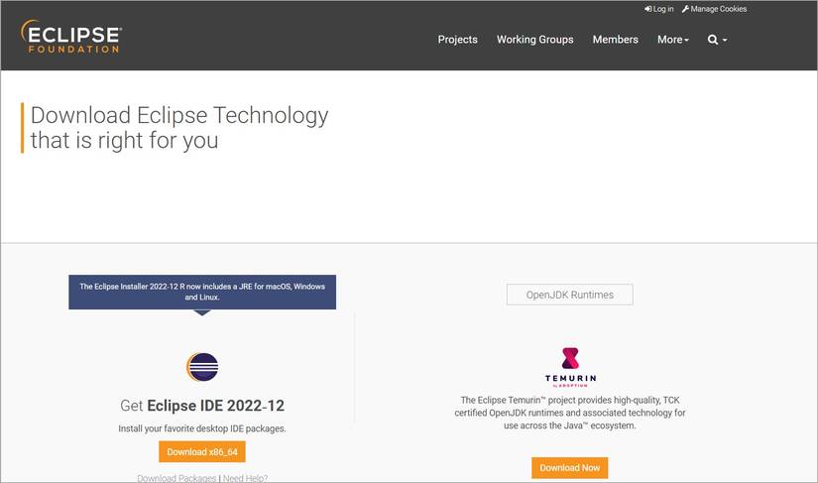818x483 pixels.
Task: Click the 'Download Eclipse Technology' heading
Action: coord(179,128)
